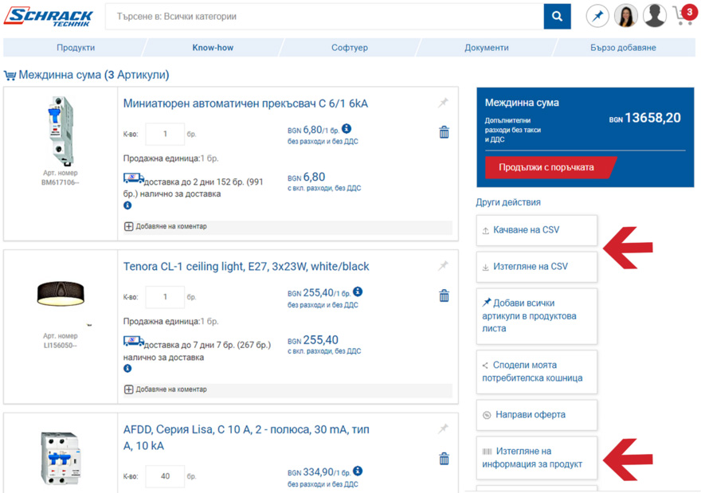Image resolution: width=701 pixels, height=493 pixels.
Task: Click Сподели моята потребителска кошница
Action: tap(536, 372)
